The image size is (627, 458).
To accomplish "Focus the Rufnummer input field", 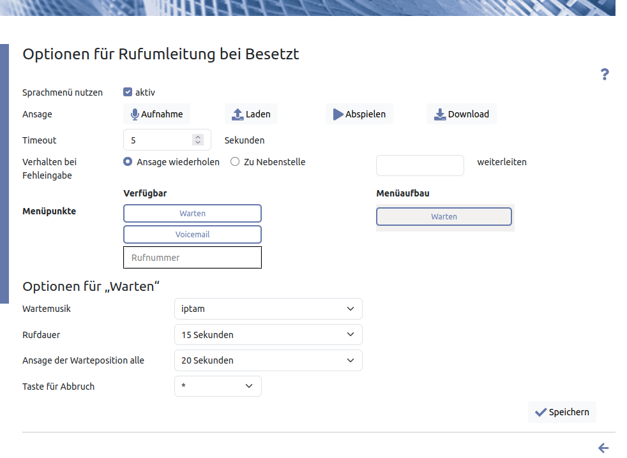I will [192, 258].
